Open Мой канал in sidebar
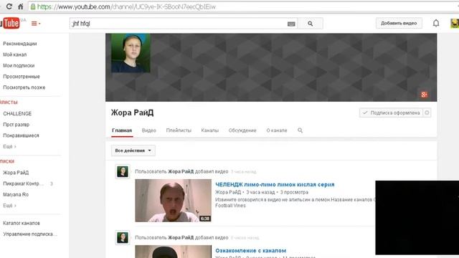 coord(14,54)
